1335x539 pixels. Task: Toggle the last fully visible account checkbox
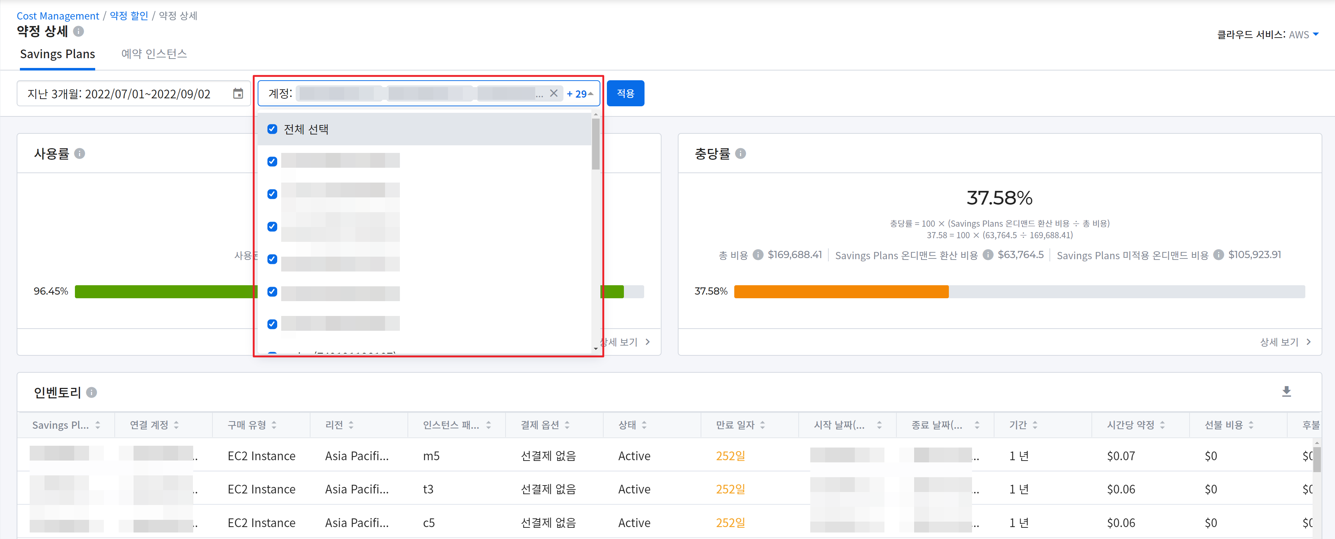[272, 324]
